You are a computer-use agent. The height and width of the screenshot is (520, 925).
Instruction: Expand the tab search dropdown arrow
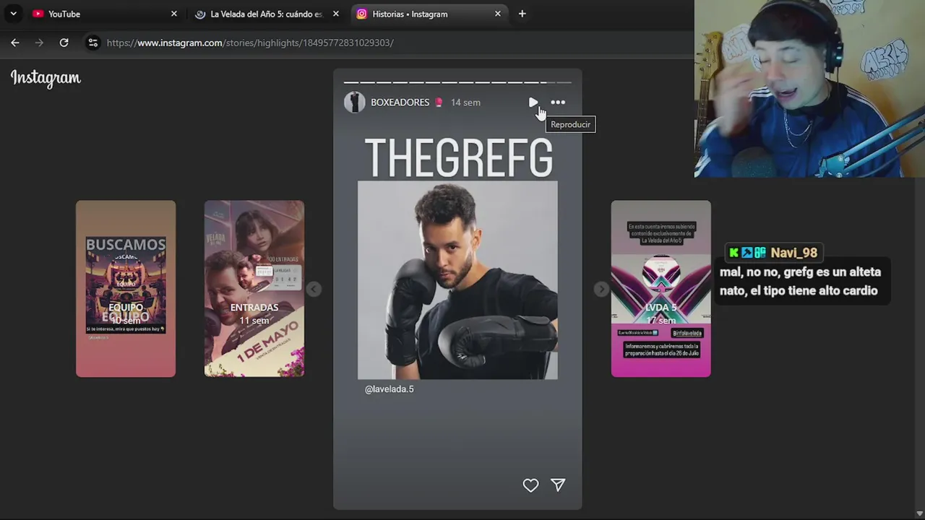tap(13, 14)
